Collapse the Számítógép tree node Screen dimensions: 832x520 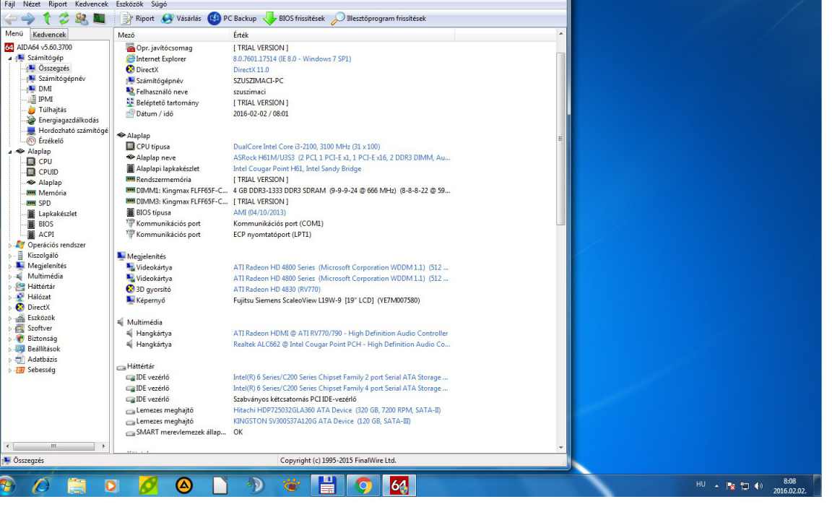click(10, 58)
